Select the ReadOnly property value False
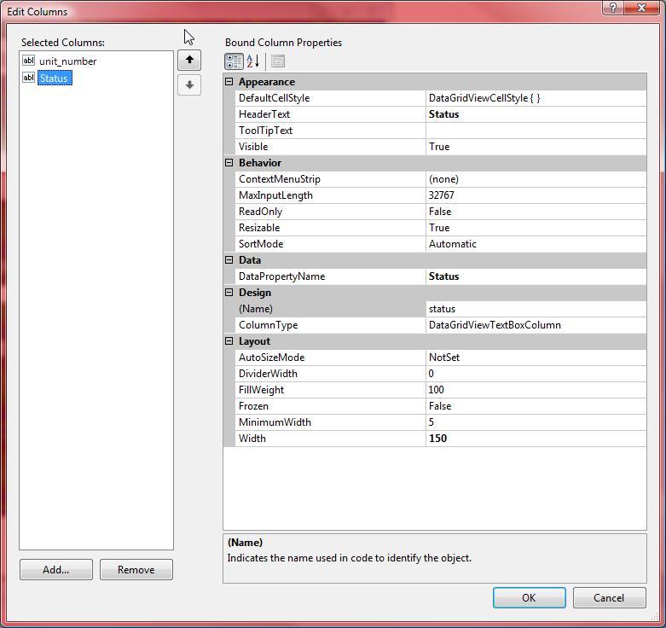 [536, 212]
